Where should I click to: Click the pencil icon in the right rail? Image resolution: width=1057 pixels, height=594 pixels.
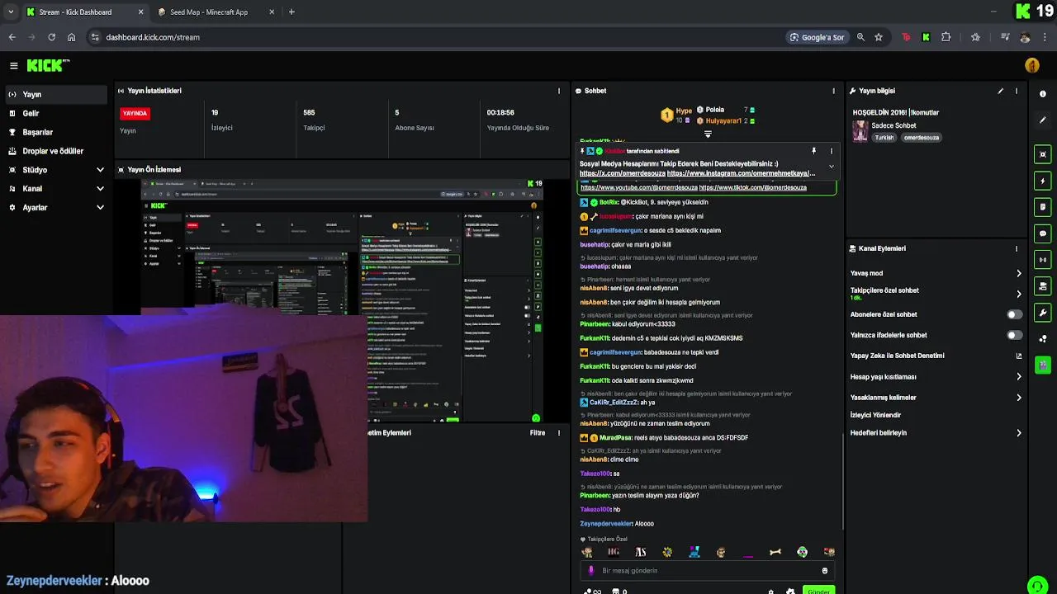coord(1042,120)
